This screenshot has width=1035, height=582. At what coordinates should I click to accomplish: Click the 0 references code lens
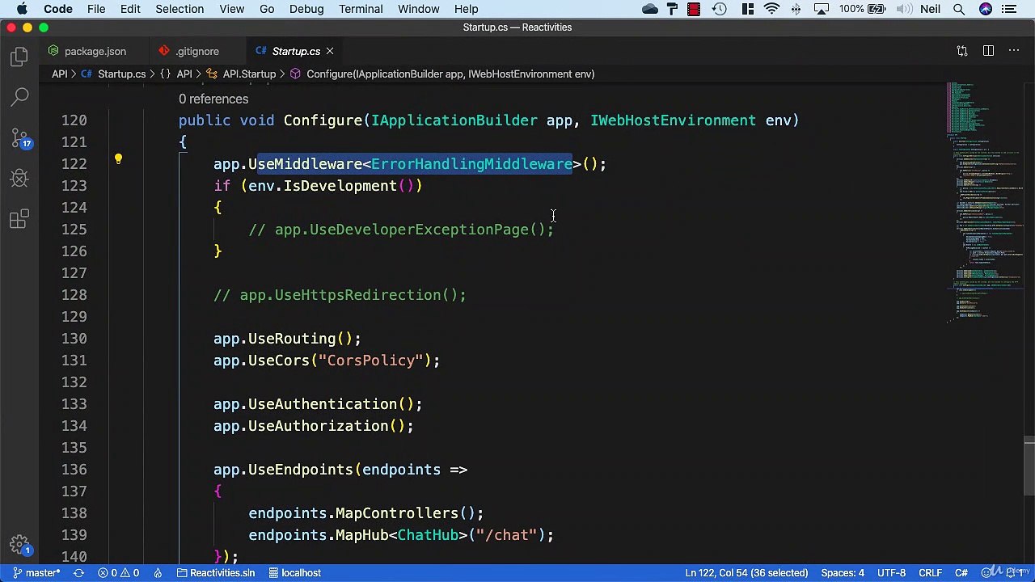pyautogui.click(x=213, y=99)
